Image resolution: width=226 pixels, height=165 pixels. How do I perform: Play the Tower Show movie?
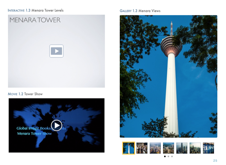(56, 125)
